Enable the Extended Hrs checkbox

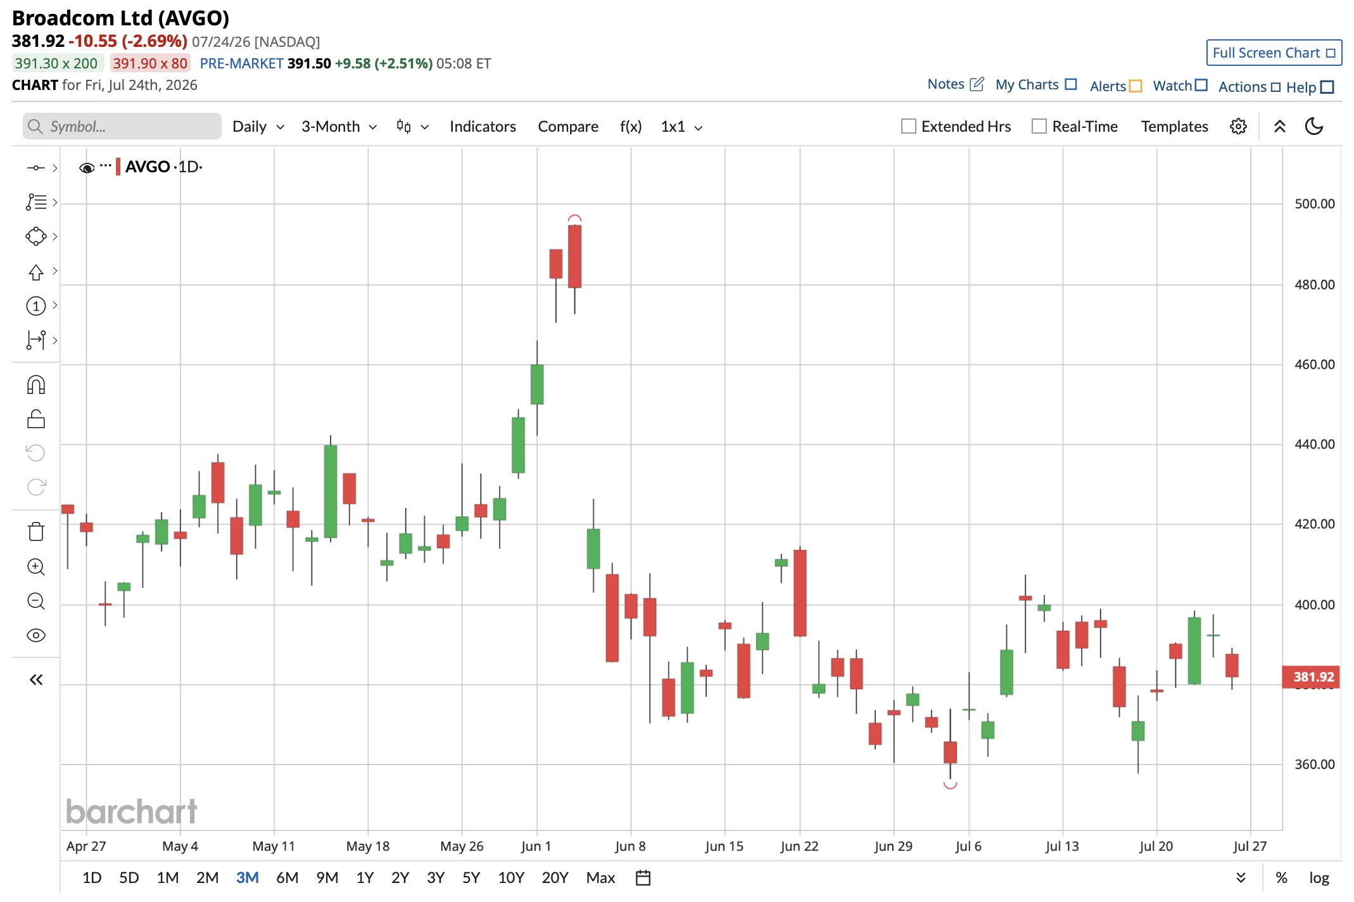coord(908,126)
